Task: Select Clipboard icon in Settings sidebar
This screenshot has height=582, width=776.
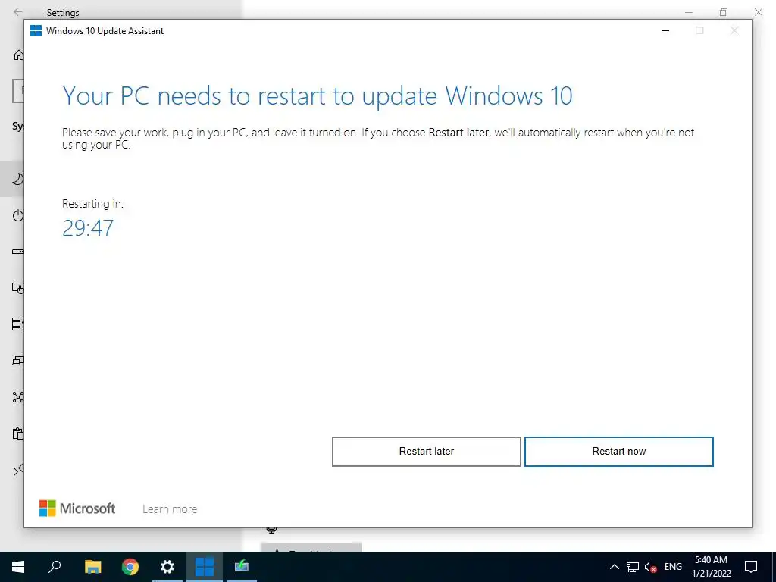Action: pyautogui.click(x=18, y=433)
